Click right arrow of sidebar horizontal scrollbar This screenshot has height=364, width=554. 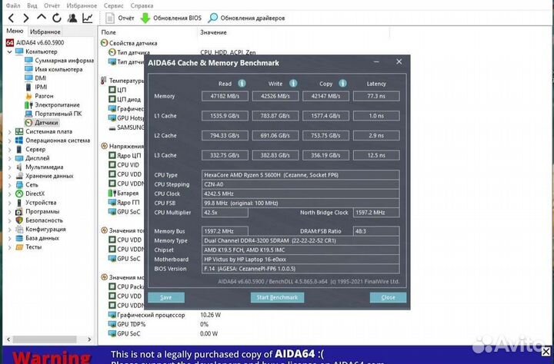tap(89, 339)
